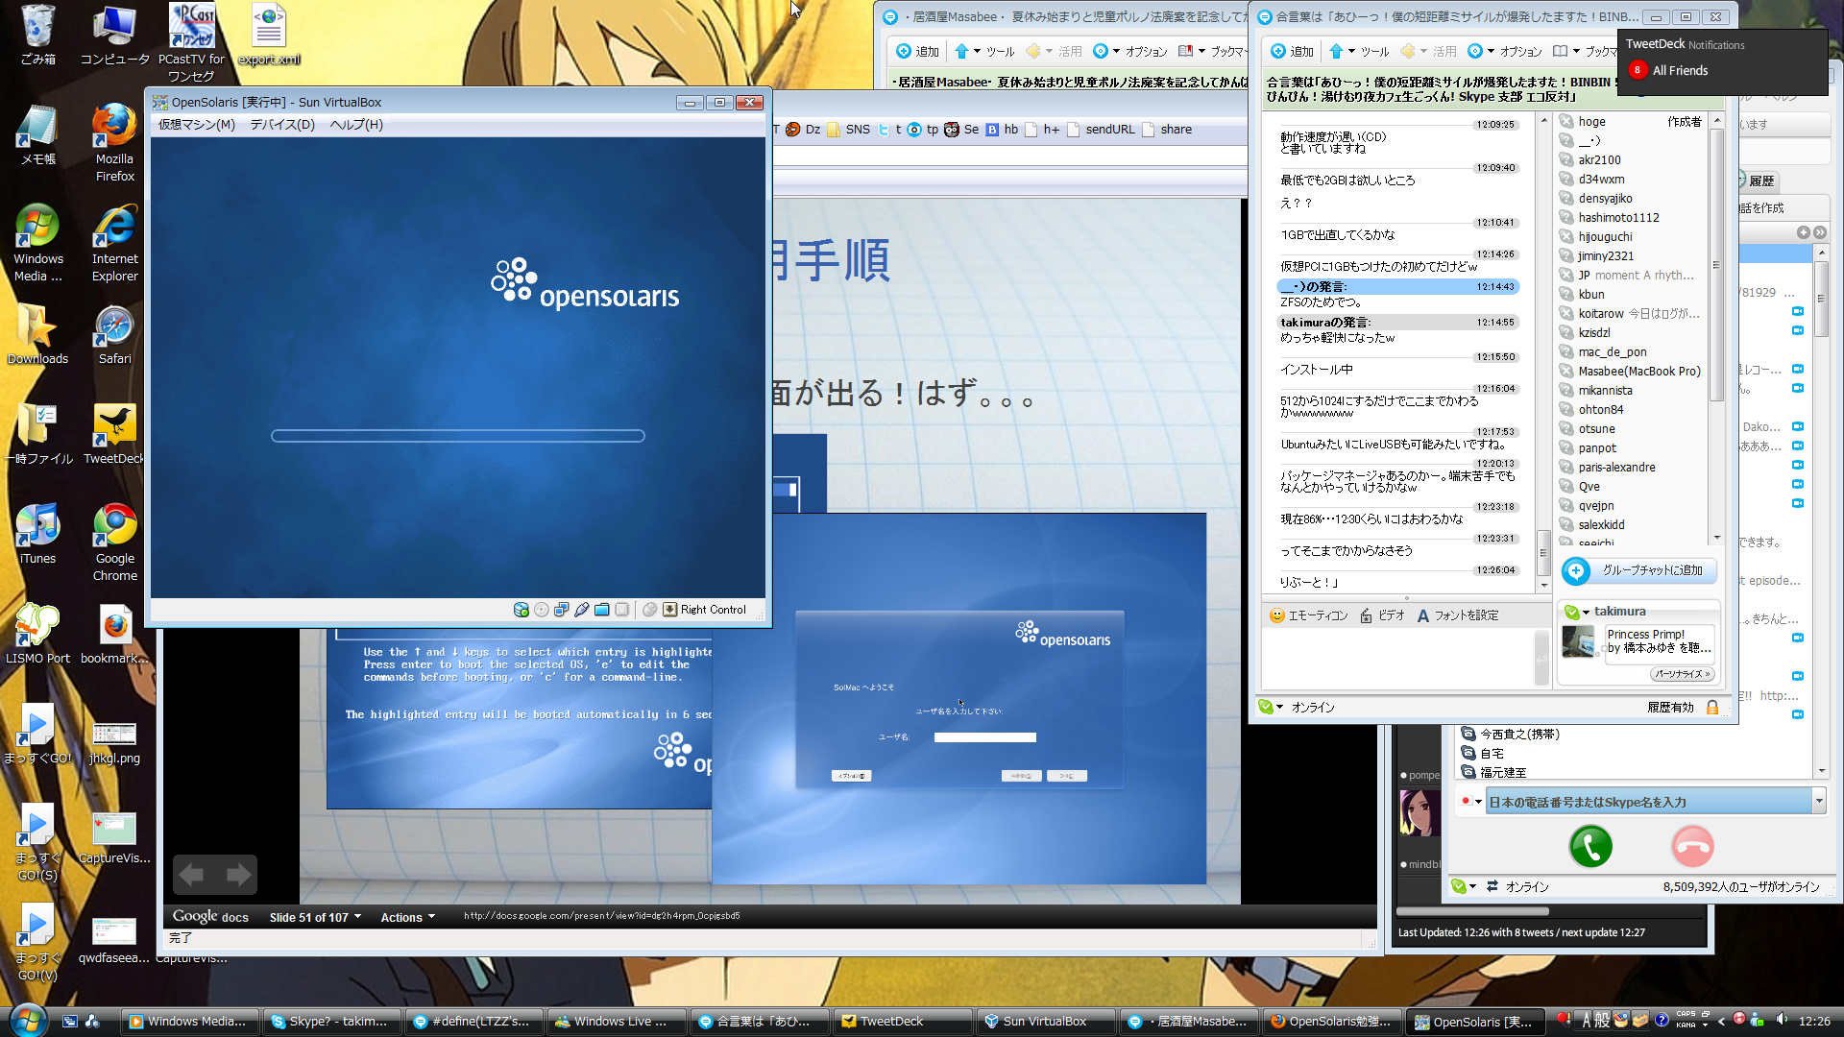Click the CD/DVD drive icon in VirtualBox status bar
This screenshot has width=1844, height=1037.
coord(542,610)
